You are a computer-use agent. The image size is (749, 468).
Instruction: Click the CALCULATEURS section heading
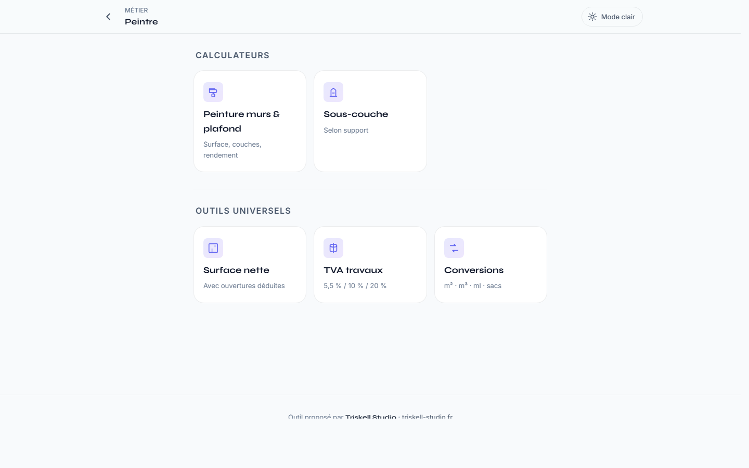233,55
